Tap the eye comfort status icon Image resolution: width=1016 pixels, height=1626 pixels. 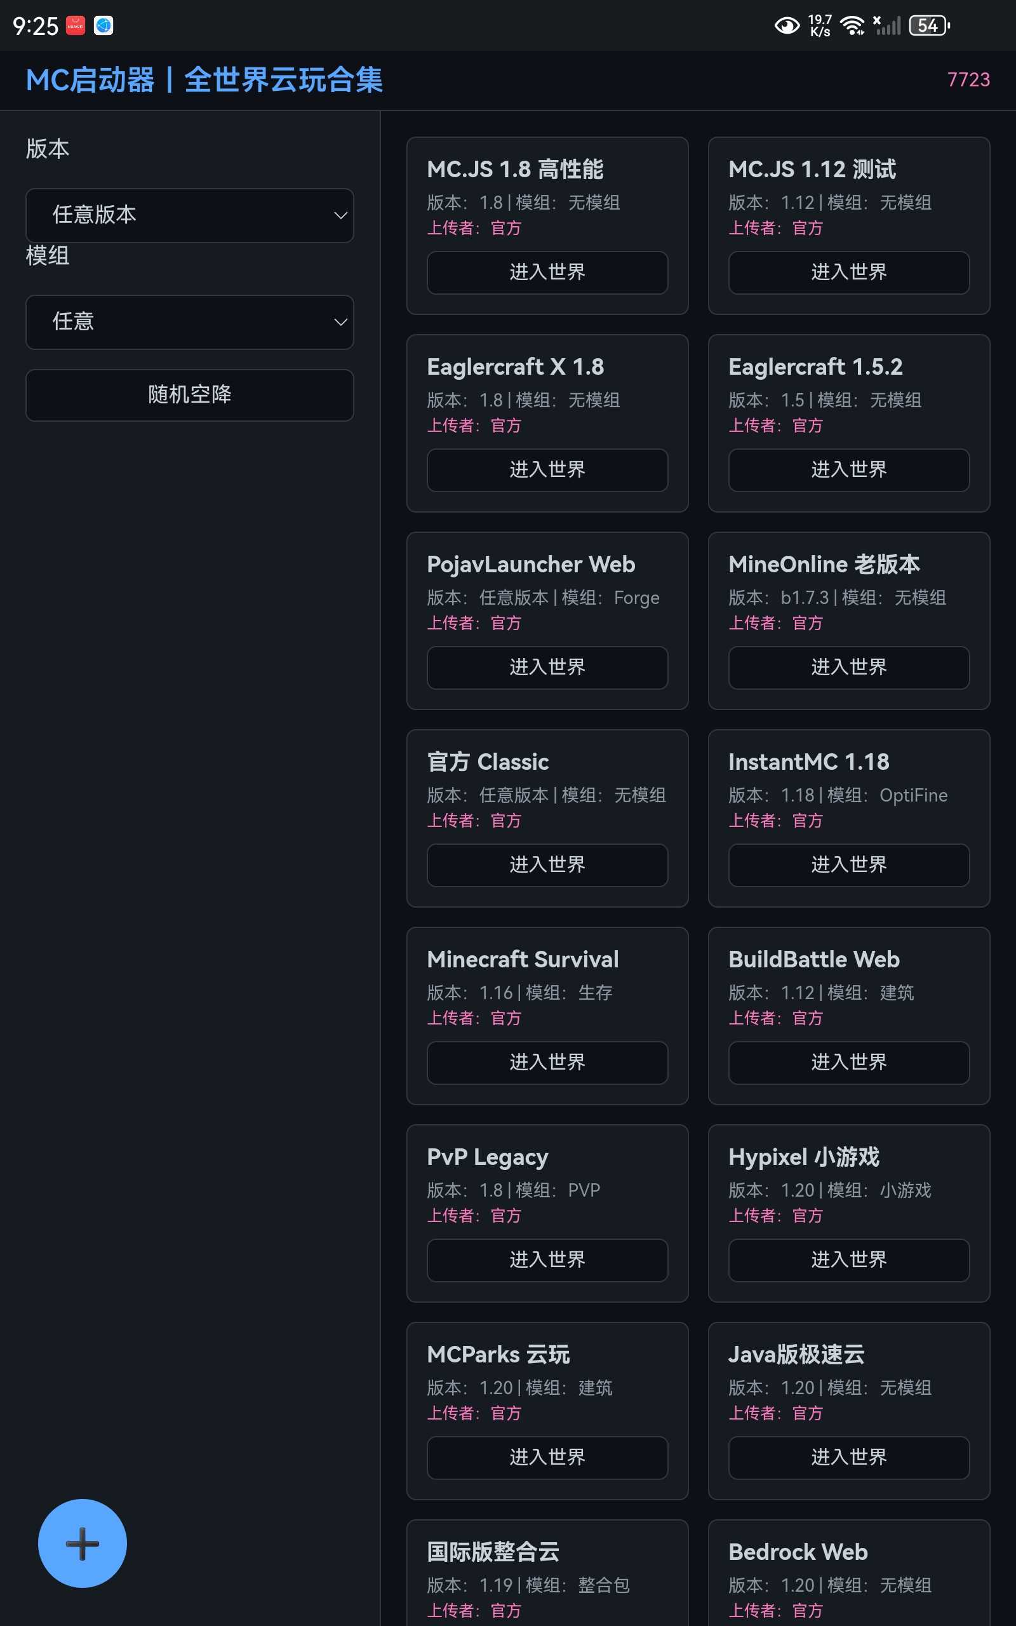(x=786, y=26)
